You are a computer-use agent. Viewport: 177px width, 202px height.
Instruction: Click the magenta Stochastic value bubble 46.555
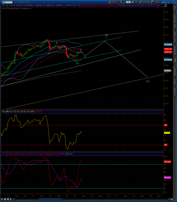click(167, 178)
